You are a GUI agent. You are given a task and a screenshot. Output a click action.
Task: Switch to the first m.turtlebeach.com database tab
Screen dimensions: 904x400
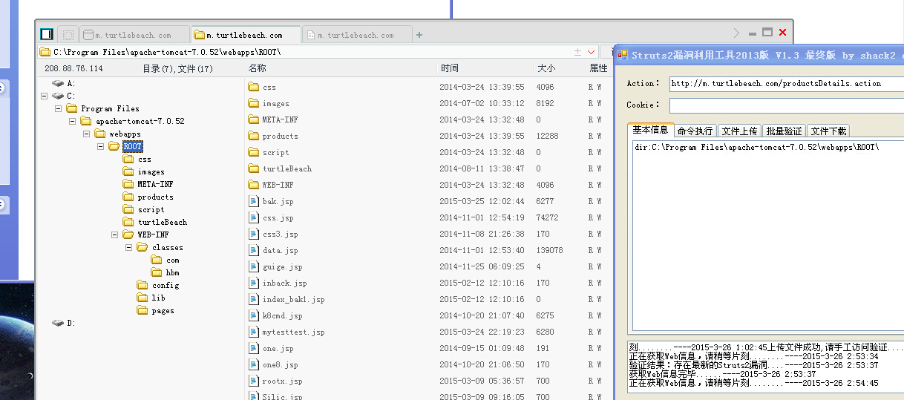133,35
